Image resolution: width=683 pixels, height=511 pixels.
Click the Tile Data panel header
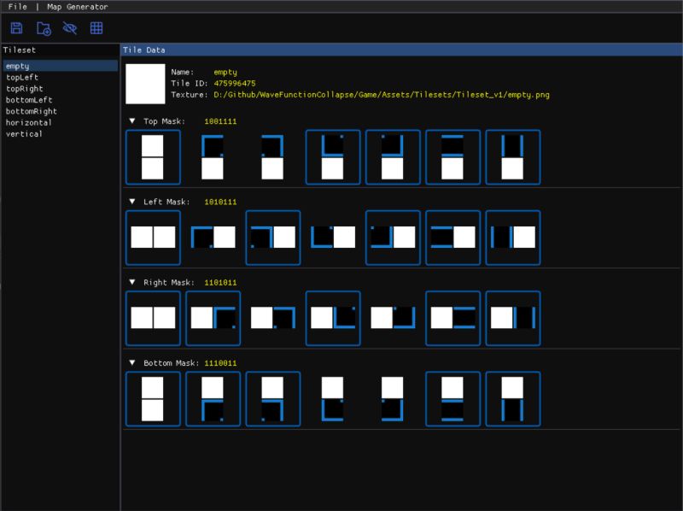[401, 50]
